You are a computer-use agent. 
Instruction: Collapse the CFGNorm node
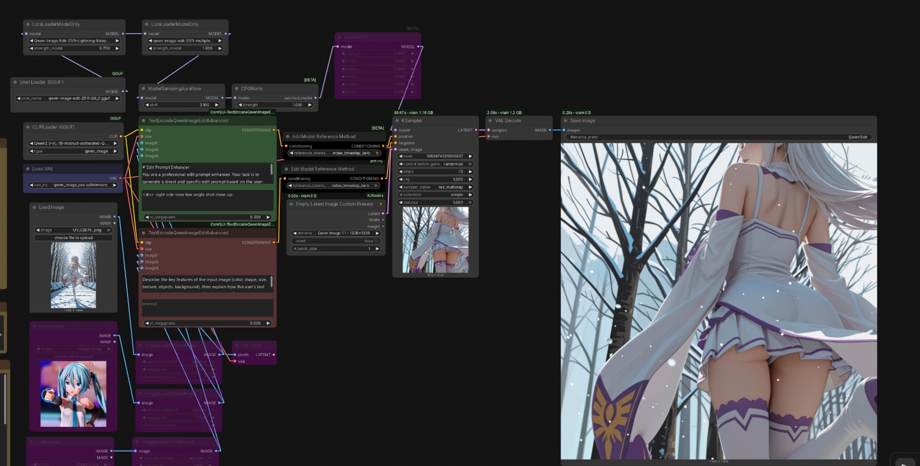pos(236,88)
